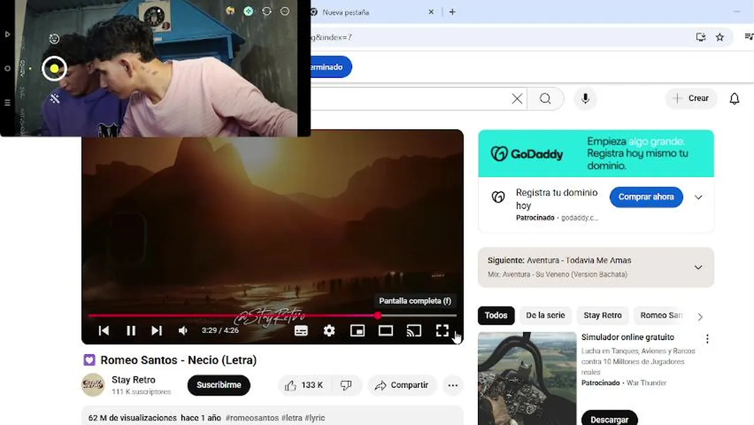Image resolution: width=754 pixels, height=425 pixels.
Task: Select the Romeo Santos chip
Action: point(661,315)
